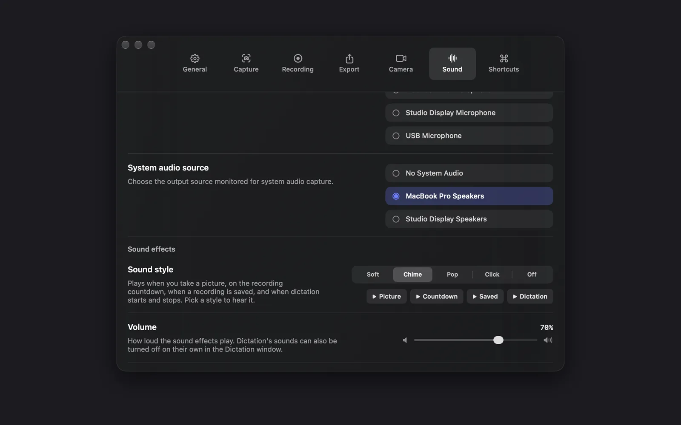Click the volume slider thumb
Viewport: 681px width, 425px height.
point(498,340)
